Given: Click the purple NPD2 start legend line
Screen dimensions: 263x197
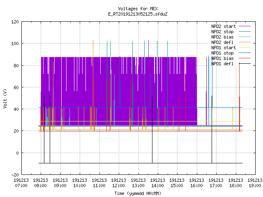Looking at the screenshot, I should pos(245,26).
